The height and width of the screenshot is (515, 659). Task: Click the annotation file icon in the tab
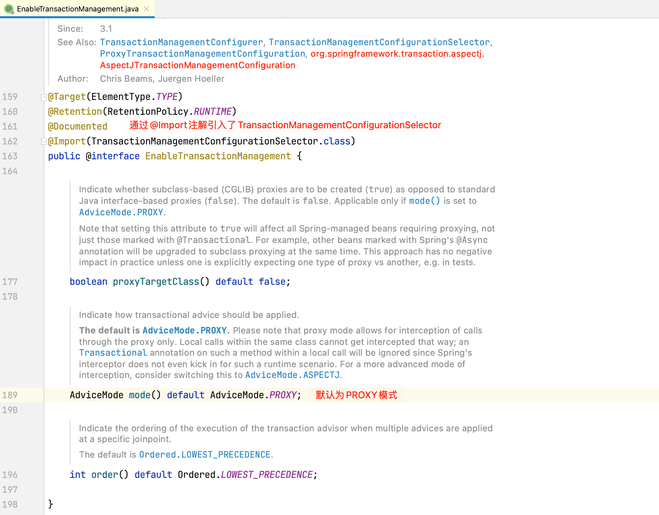coord(9,9)
